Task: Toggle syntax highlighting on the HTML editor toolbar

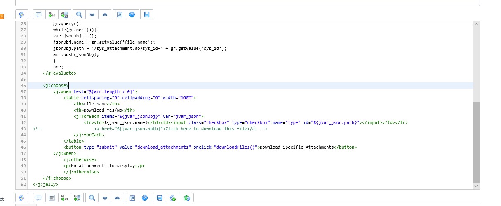Action: (22, 14)
